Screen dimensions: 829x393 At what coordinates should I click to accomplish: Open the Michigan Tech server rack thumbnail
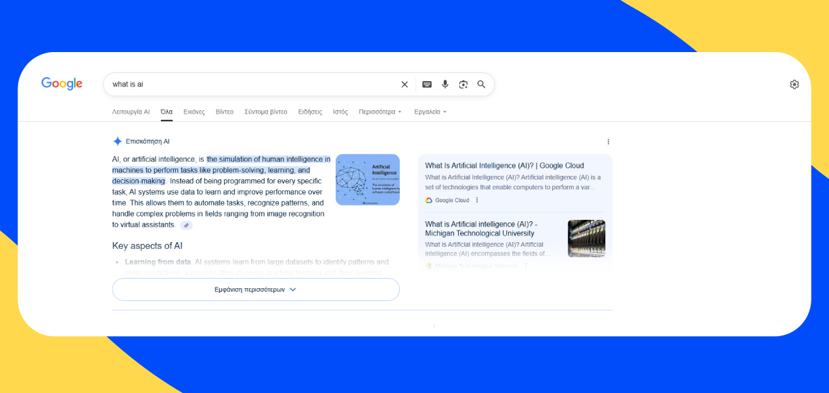[x=586, y=238]
